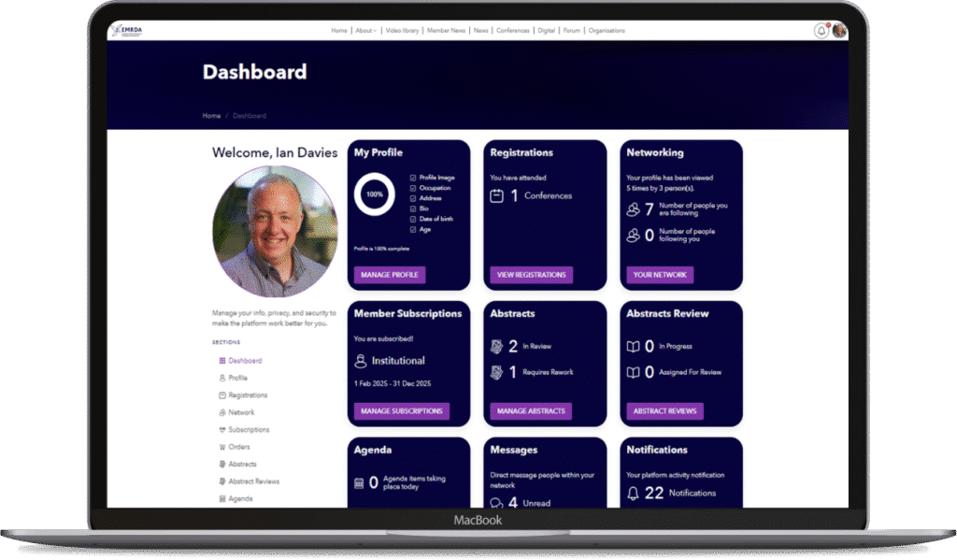Viewport: 957px width, 560px height.
Task: Toggle the Date of birth checkbox
Action: (413, 219)
